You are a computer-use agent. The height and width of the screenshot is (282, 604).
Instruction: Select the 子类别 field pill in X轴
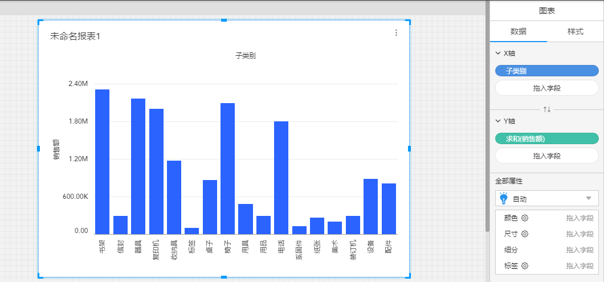click(x=547, y=71)
